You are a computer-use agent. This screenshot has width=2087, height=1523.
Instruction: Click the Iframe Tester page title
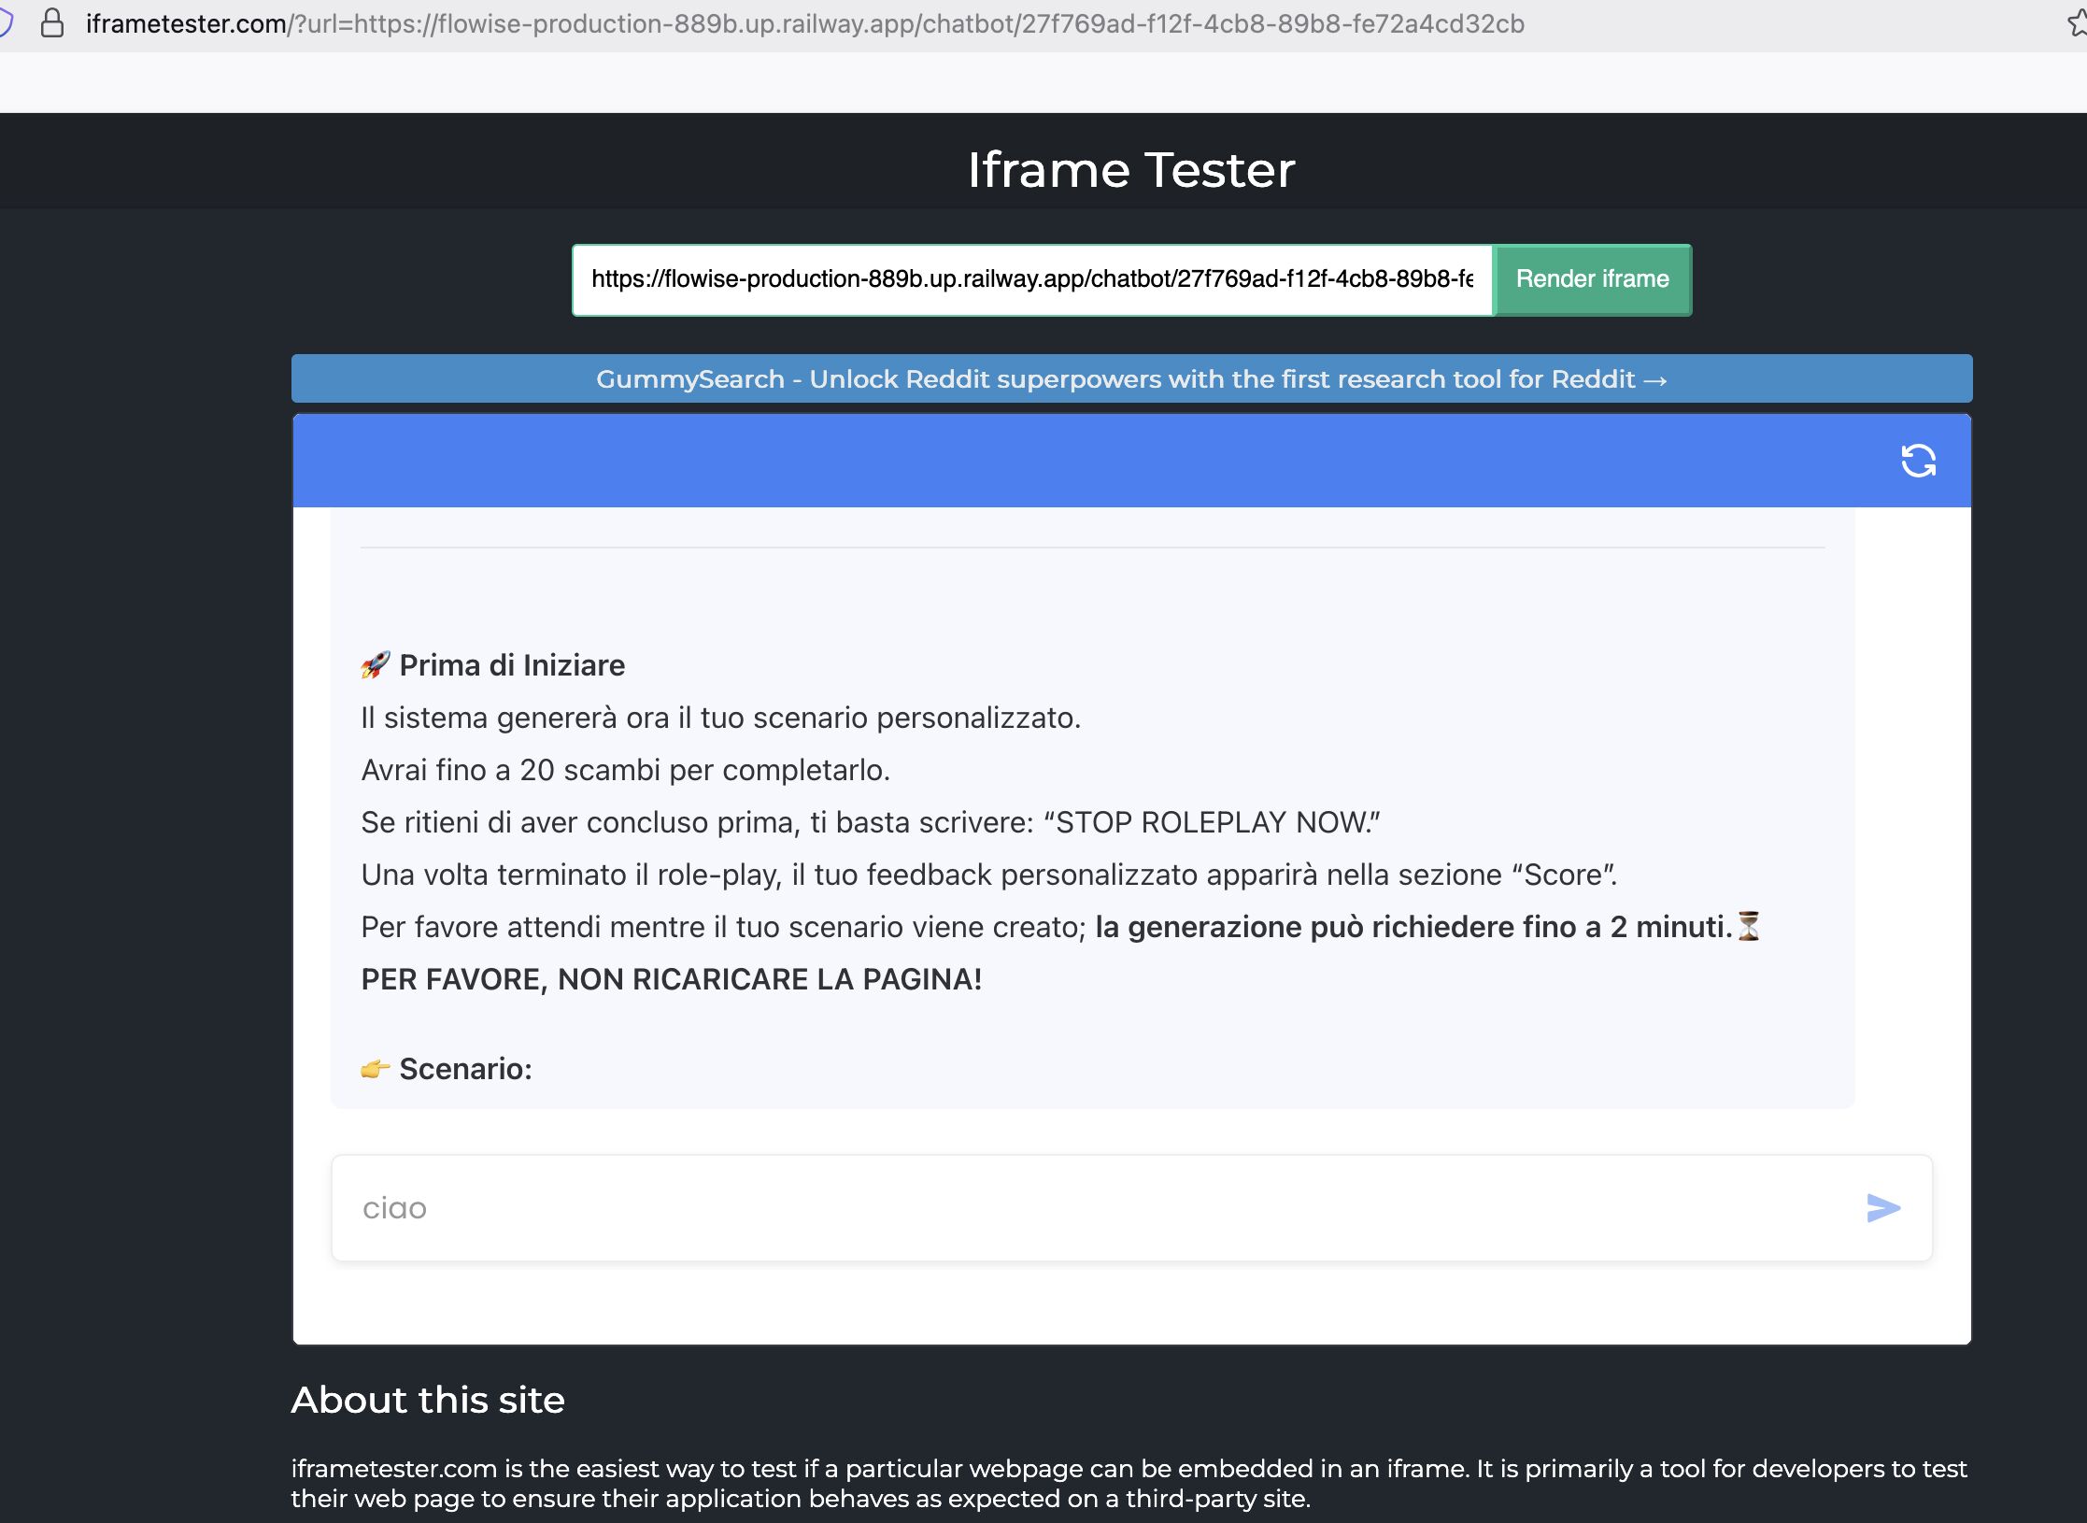pos(1130,170)
